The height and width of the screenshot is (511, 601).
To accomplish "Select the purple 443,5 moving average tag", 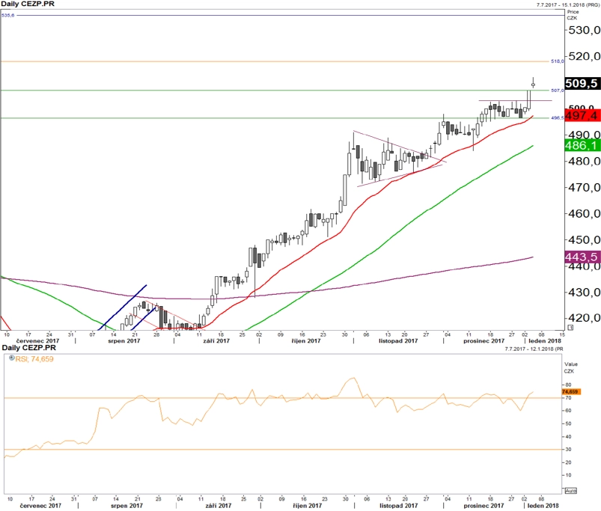I will [582, 257].
